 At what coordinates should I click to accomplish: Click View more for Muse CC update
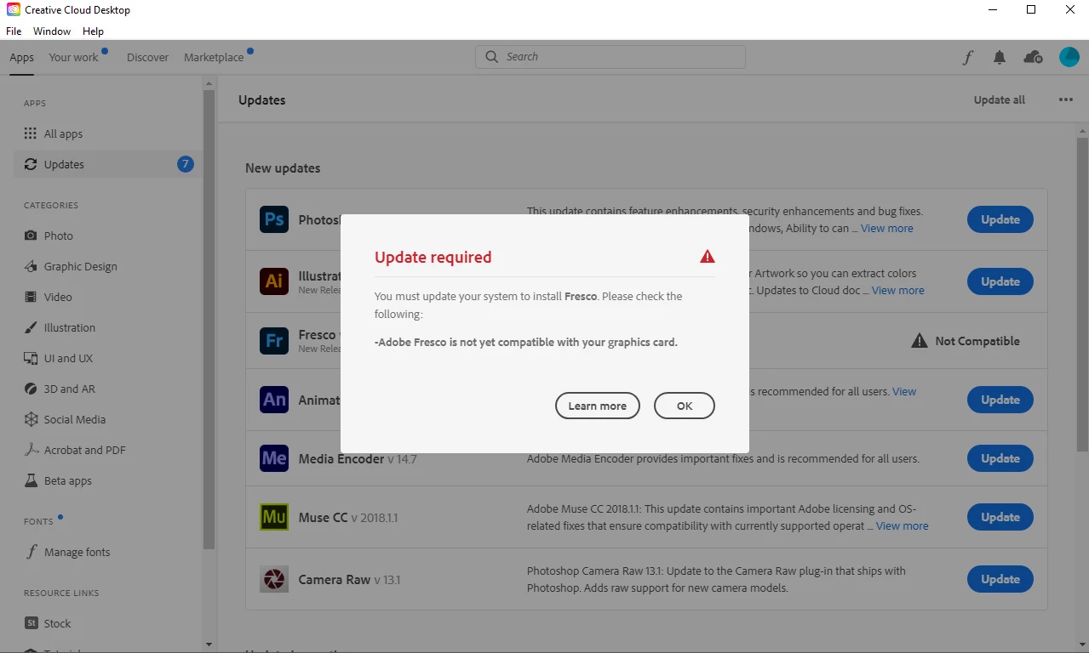click(903, 525)
